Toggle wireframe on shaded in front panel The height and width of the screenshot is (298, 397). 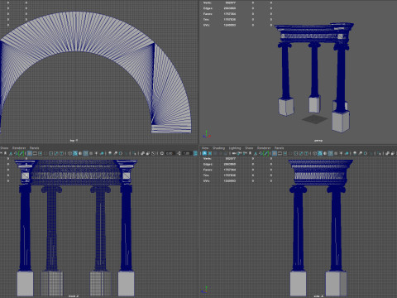[86, 153]
